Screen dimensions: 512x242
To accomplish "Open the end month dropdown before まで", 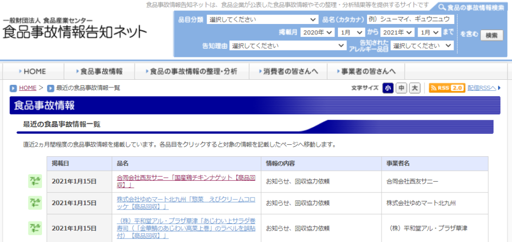I will (x=429, y=32).
